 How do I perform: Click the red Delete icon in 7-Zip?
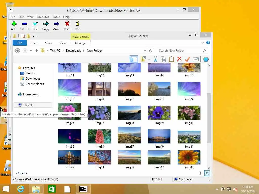(67, 24)
